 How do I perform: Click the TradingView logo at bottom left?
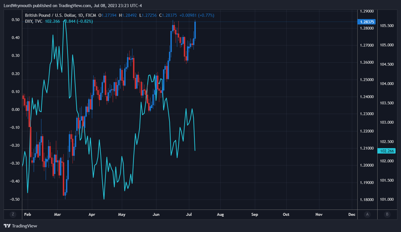coord(20,226)
